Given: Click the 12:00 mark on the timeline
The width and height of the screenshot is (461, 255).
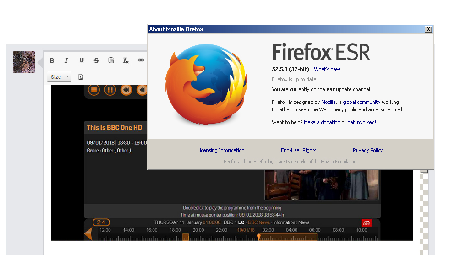Looking at the screenshot, I should click(105, 230).
